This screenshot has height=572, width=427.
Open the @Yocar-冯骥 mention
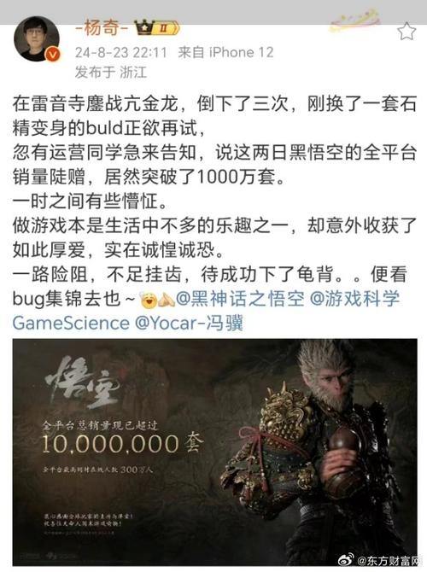[x=189, y=324]
